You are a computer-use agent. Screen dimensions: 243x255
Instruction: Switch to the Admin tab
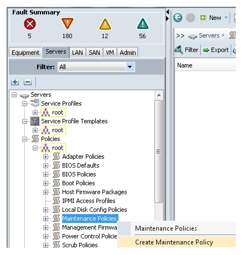click(x=128, y=53)
